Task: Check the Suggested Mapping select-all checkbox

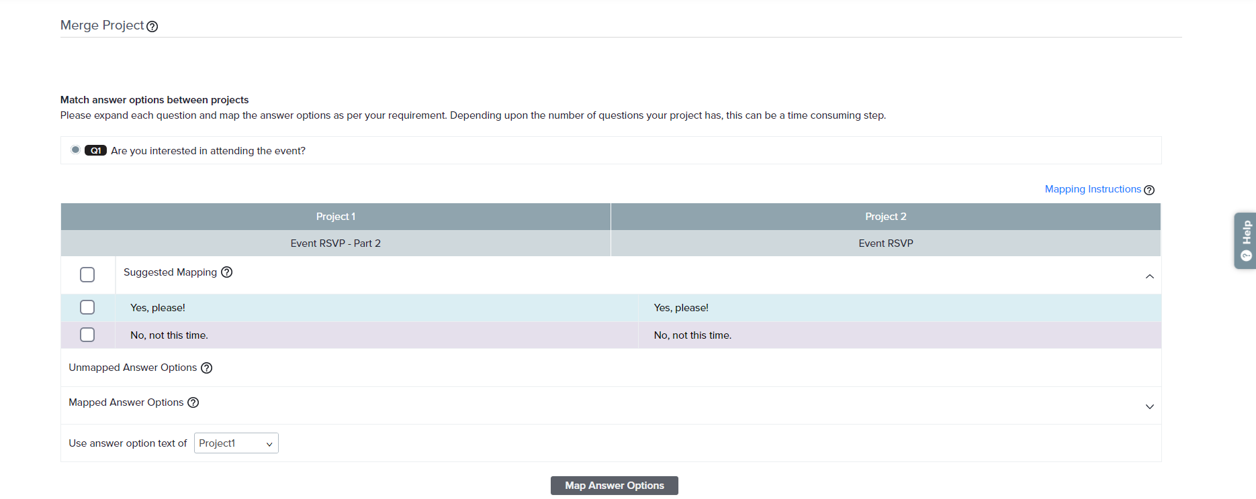Action: [x=87, y=275]
